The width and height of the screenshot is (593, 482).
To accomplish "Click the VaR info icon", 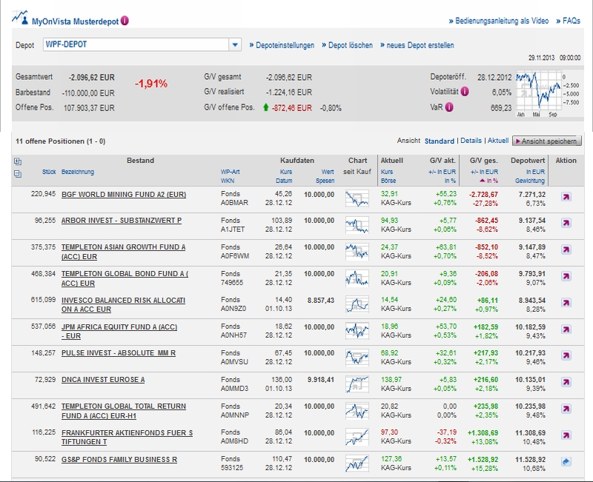I will 449,107.
